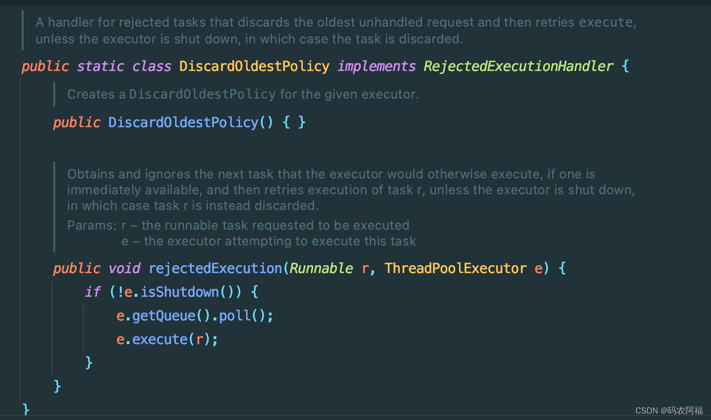The height and width of the screenshot is (420, 711).
Task: Click the 'Creates a DiscardOldestPolicy' doc comment
Action: [243, 94]
